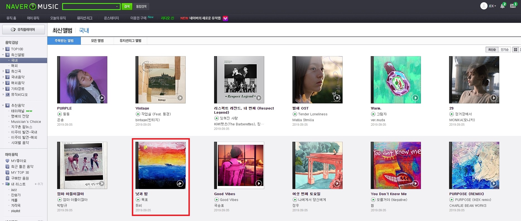The height and width of the screenshot is (221, 521).
Task: Play the You Don't Know Me cover overlay
Action: tap(415, 183)
